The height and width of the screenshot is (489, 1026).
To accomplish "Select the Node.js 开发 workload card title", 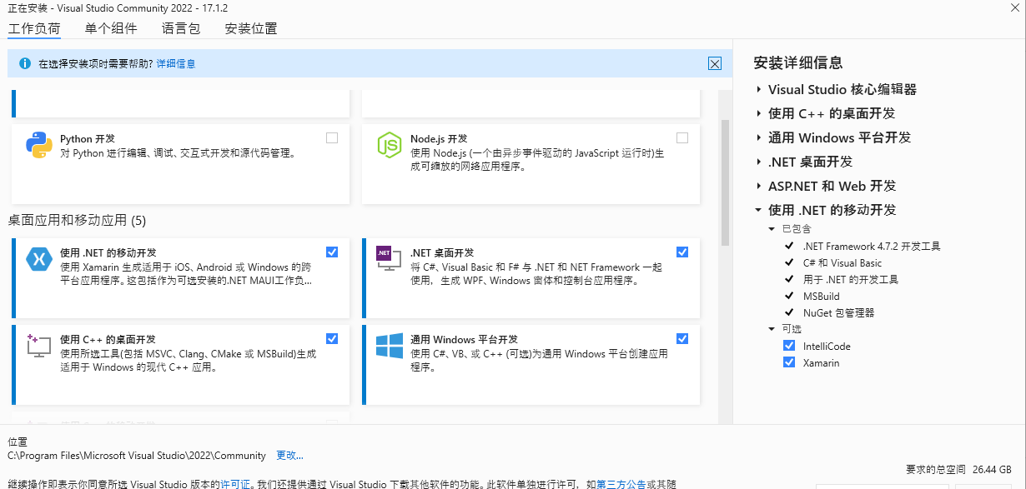I will point(439,138).
